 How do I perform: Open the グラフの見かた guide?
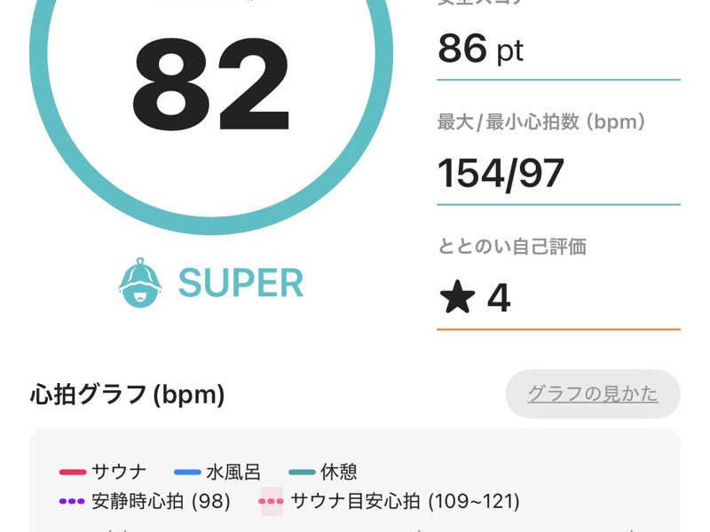click(593, 394)
